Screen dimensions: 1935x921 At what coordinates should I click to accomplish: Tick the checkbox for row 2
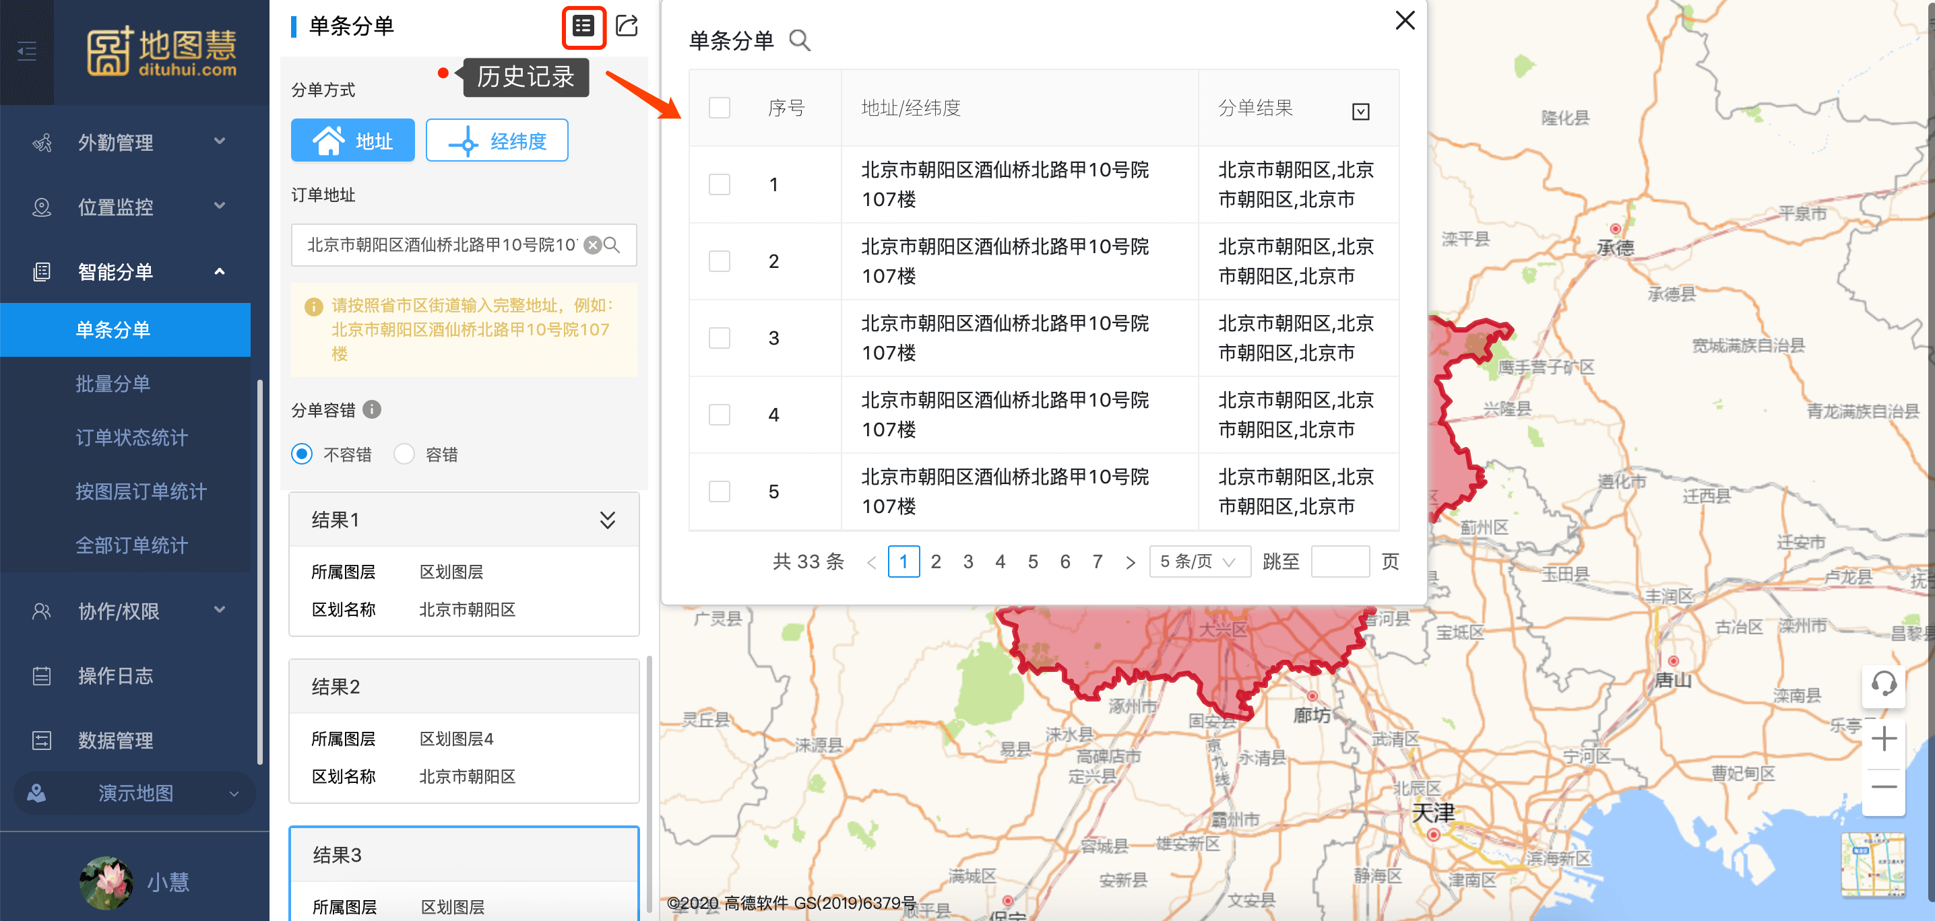coord(719,261)
